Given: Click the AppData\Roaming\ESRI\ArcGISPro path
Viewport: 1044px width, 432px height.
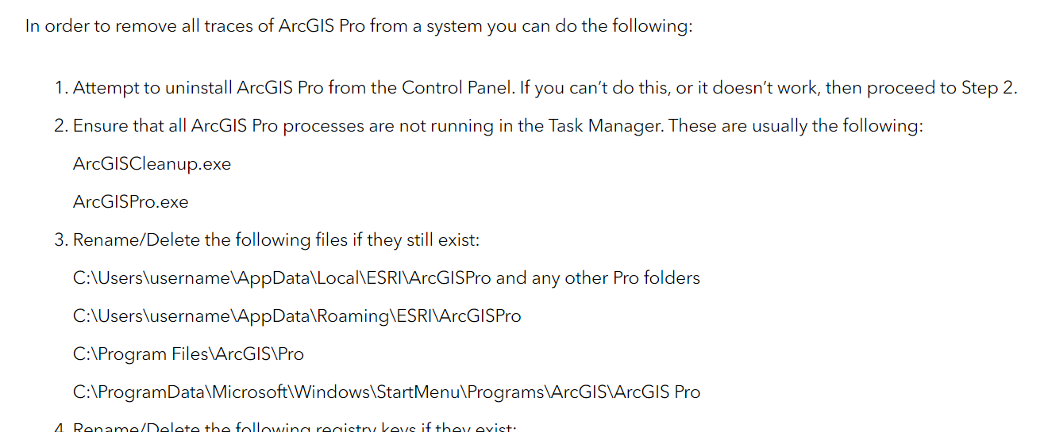Looking at the screenshot, I should 297,316.
